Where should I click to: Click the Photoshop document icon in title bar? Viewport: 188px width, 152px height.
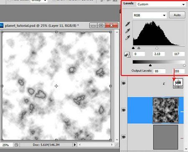2,25
